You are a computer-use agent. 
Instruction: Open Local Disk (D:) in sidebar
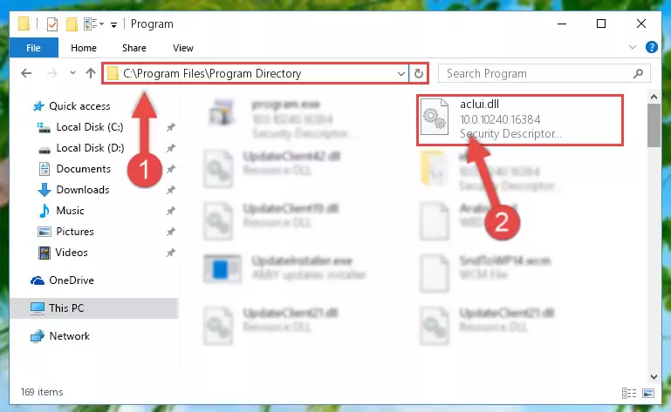click(90, 148)
